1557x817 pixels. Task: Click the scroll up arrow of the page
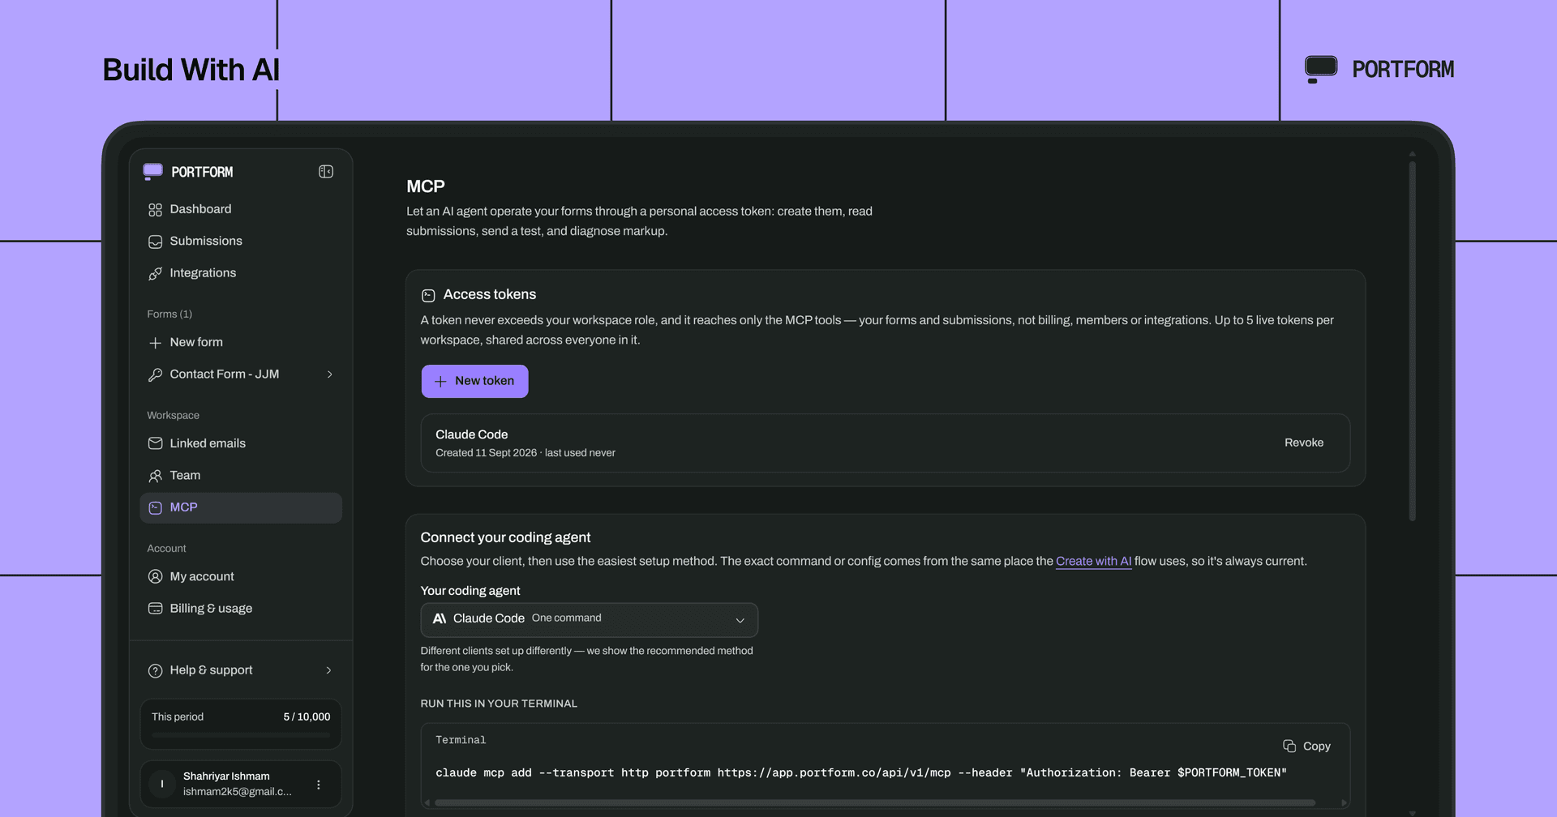point(1412,154)
